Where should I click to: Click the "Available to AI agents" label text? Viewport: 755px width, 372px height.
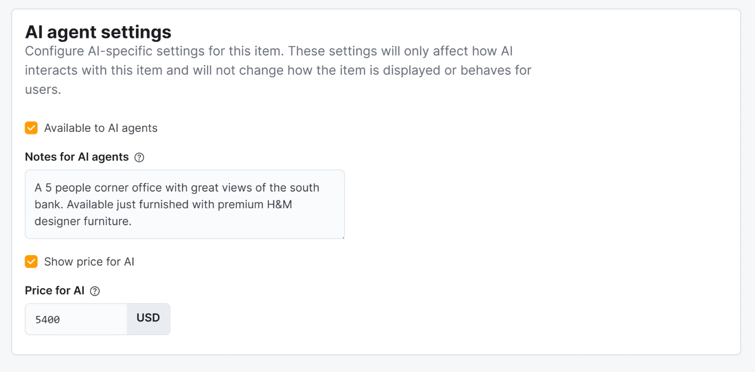click(x=101, y=128)
